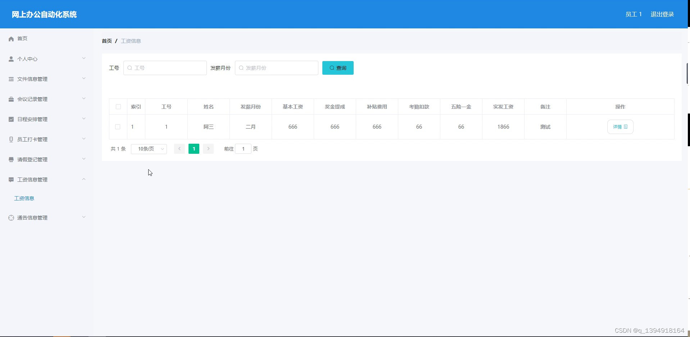
Task: Select page 1 in pagination
Action: pos(194,149)
